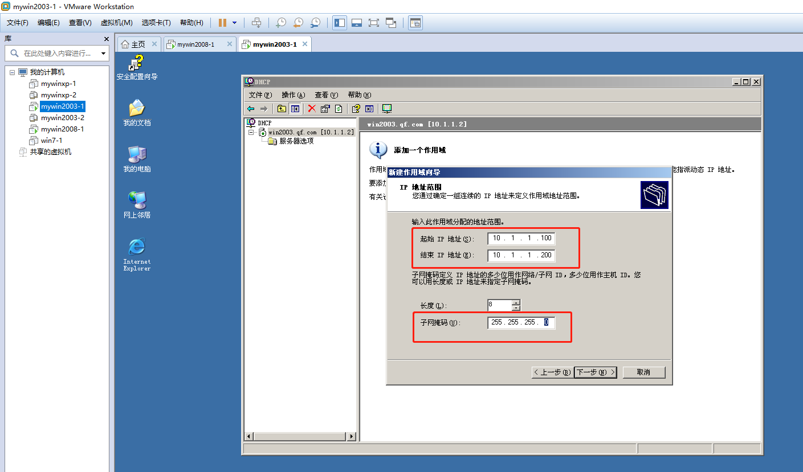Select mywinxp-2 in the library
Screen dimensions: 803x472
click(x=58, y=95)
